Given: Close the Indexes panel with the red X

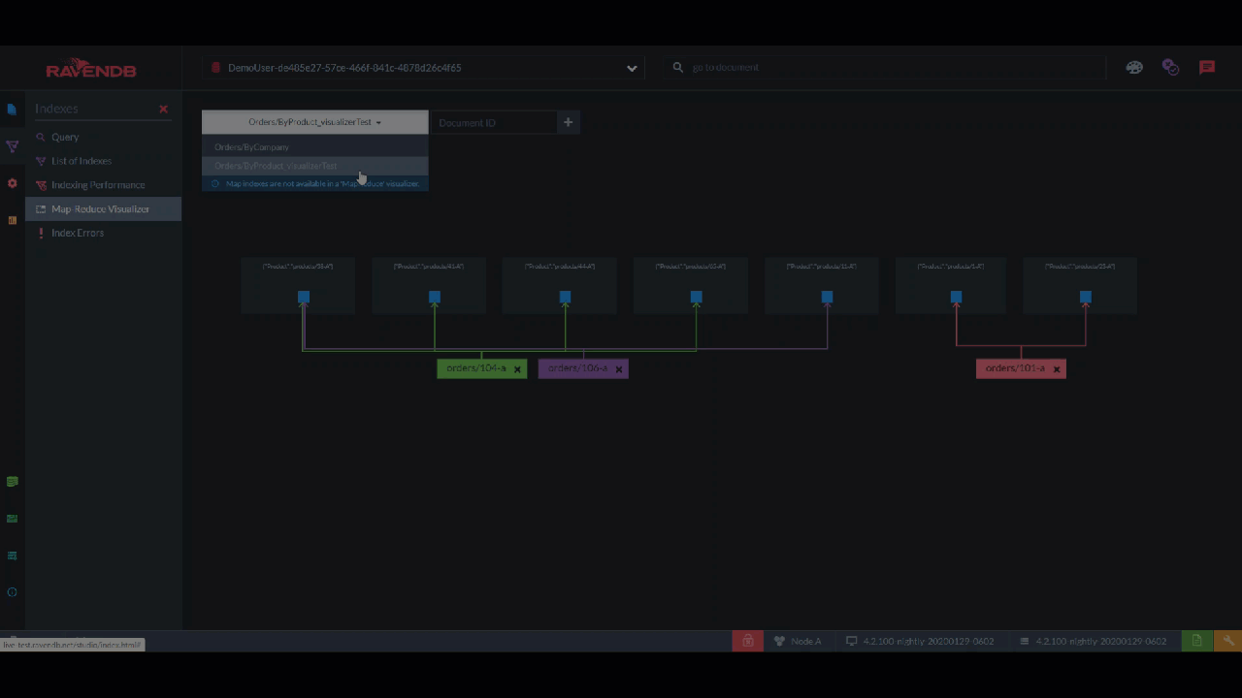Looking at the screenshot, I should tap(163, 109).
